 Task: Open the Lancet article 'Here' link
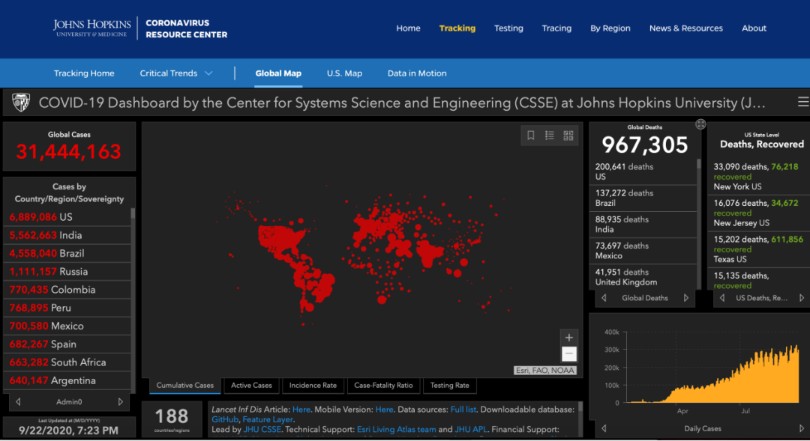301,410
